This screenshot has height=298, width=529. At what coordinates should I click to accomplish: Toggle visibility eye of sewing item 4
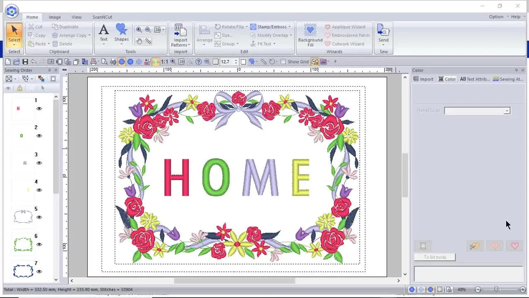point(39,190)
